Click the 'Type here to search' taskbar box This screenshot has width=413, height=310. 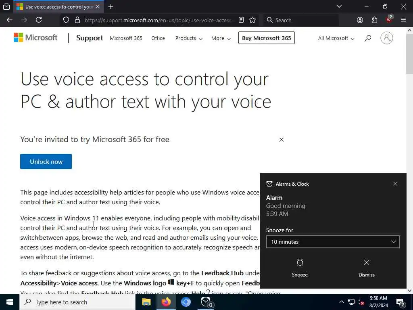[77, 302]
